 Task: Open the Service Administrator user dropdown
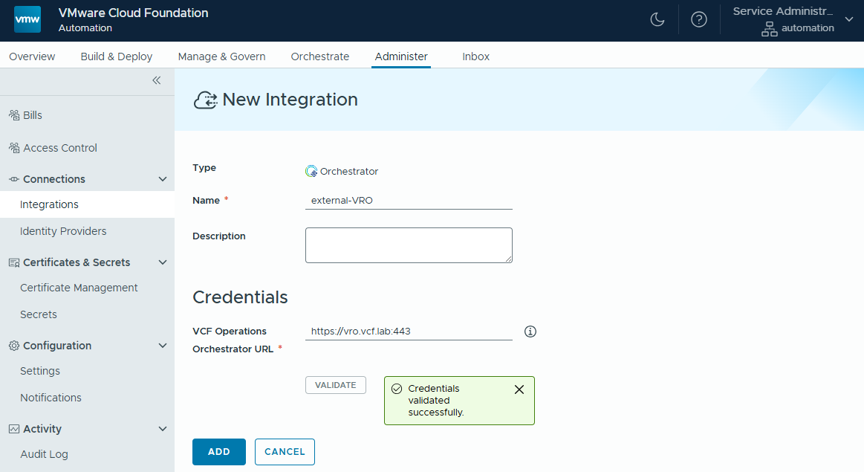click(849, 19)
